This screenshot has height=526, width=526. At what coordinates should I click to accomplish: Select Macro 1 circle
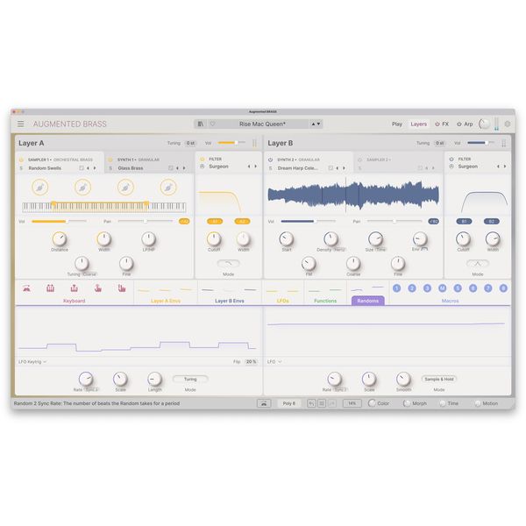(x=396, y=288)
